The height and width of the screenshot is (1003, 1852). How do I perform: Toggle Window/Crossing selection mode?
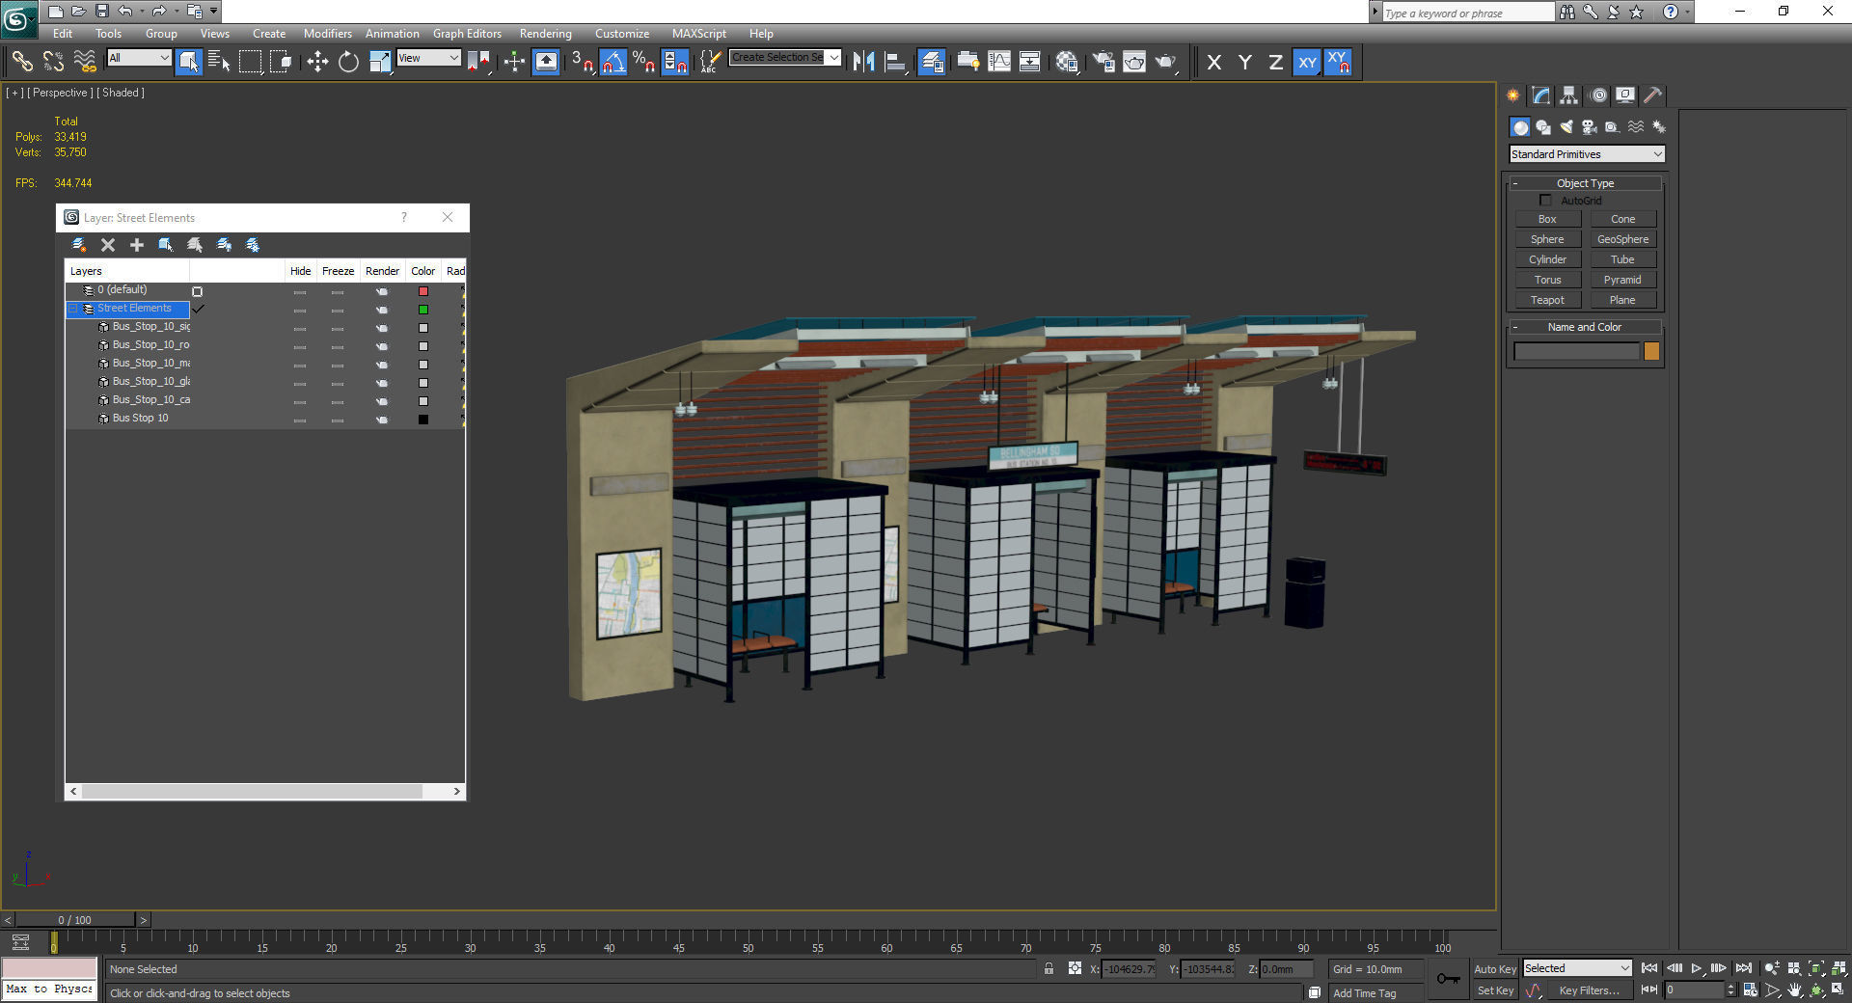[x=281, y=62]
